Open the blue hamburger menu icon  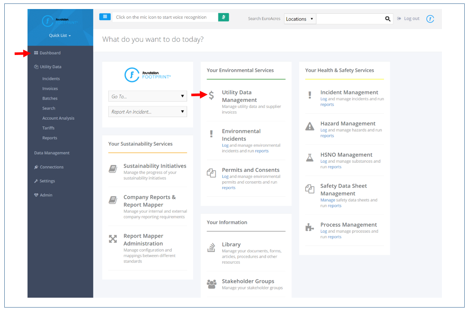pyautogui.click(x=105, y=16)
